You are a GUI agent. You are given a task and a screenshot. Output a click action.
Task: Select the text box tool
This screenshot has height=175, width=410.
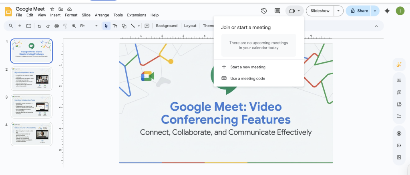(x=115, y=26)
